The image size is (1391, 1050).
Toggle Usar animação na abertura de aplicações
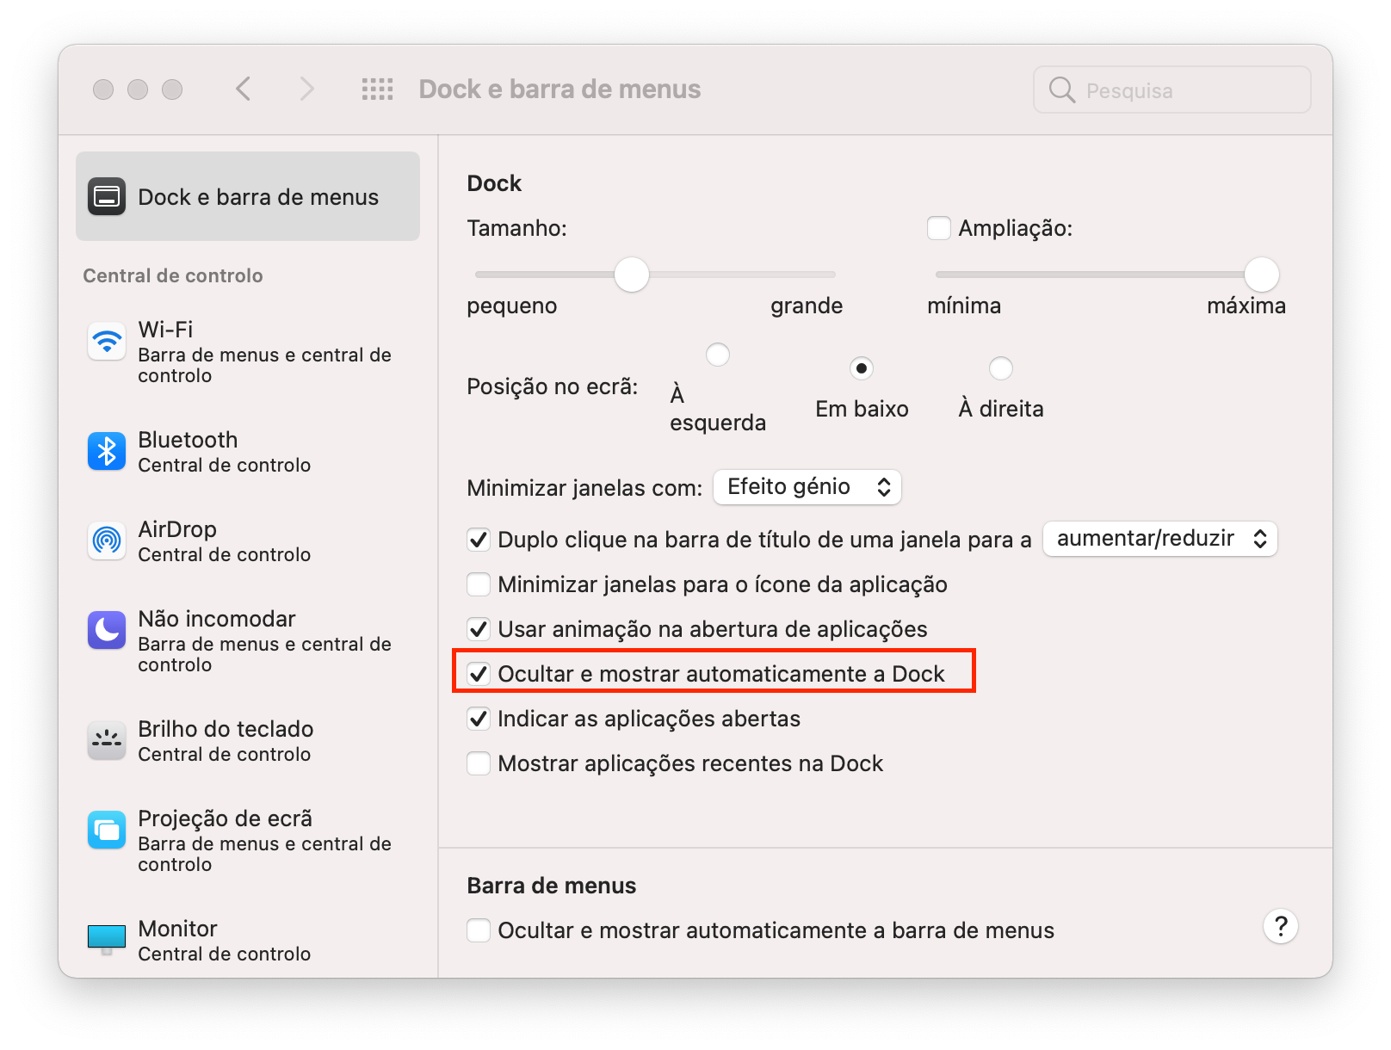(x=479, y=629)
